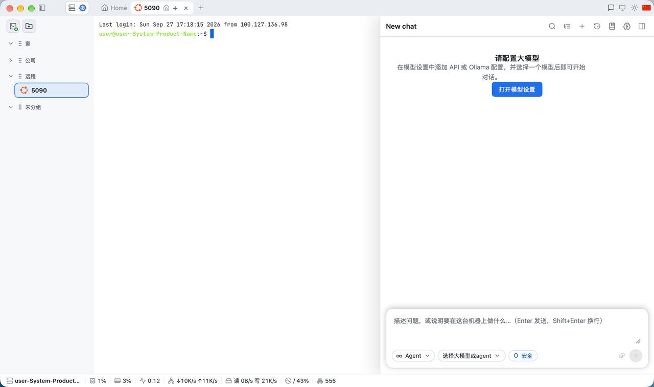This screenshot has height=387, width=654.
Task: Click the 打开模型设置 button
Action: click(x=517, y=89)
